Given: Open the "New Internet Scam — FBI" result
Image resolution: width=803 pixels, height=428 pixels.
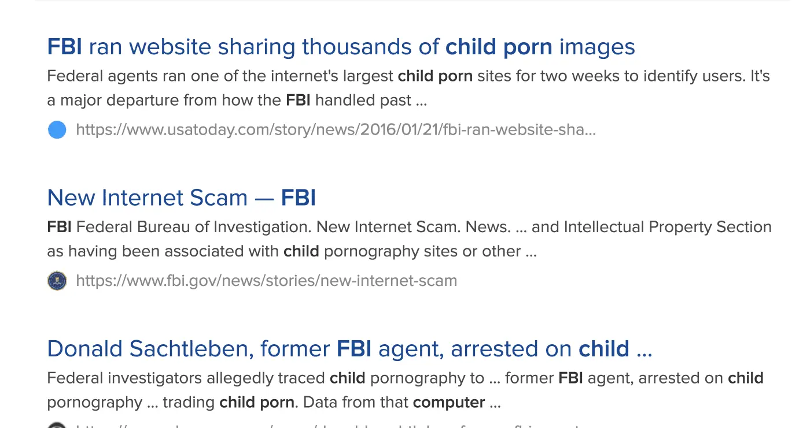Looking at the screenshot, I should [x=181, y=198].
